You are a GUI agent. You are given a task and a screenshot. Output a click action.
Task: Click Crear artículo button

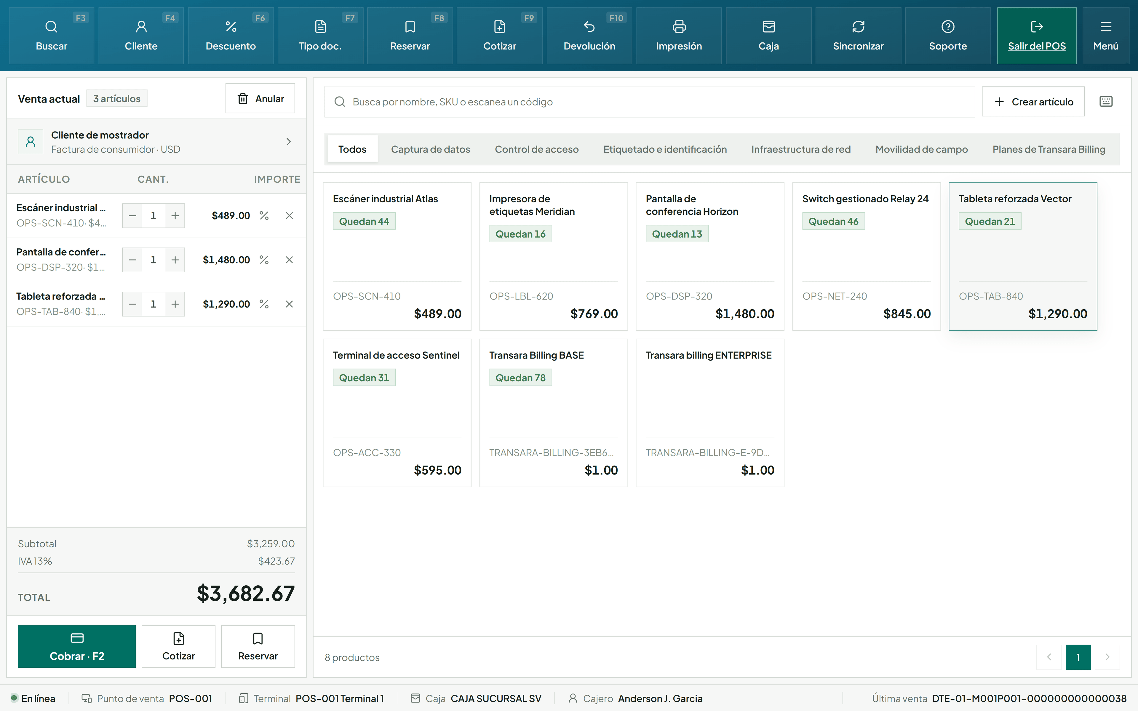coord(1033,102)
